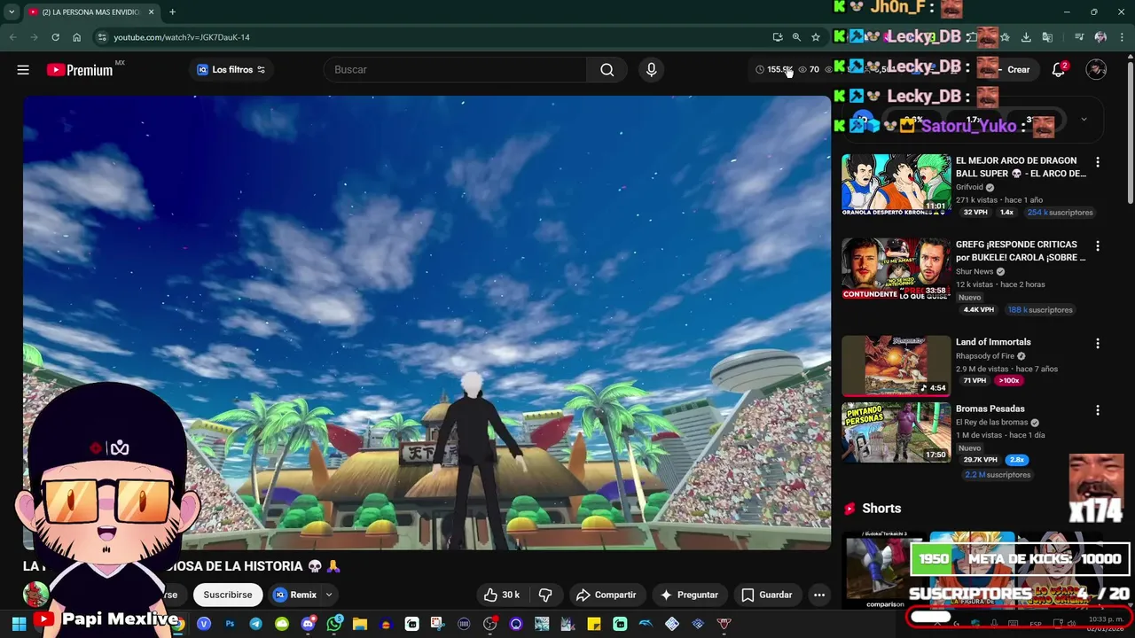The image size is (1135, 638).
Task: Open WhatsApp from the taskbar
Action: pos(334,624)
